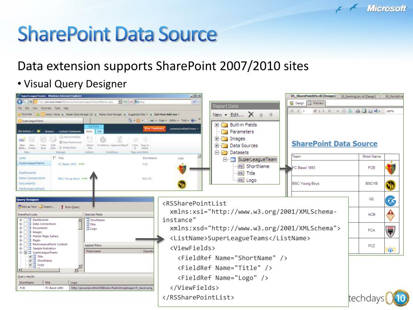
Task: Click the Export save icon in preview
Action: [376, 111]
